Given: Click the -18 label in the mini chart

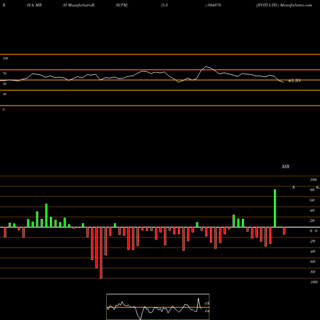Looking at the screenshot, I should pyautogui.click(x=207, y=303).
